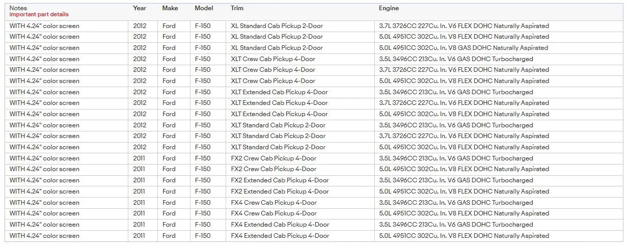This screenshot has height=246, width=628.
Task: Select 3.5L Turbocharged engine in FX4 Extended Cab row
Action: (456, 225)
